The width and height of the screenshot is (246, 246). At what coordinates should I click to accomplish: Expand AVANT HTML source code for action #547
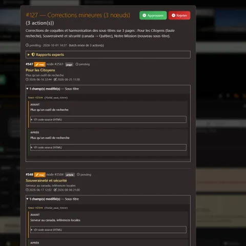pos(108,119)
